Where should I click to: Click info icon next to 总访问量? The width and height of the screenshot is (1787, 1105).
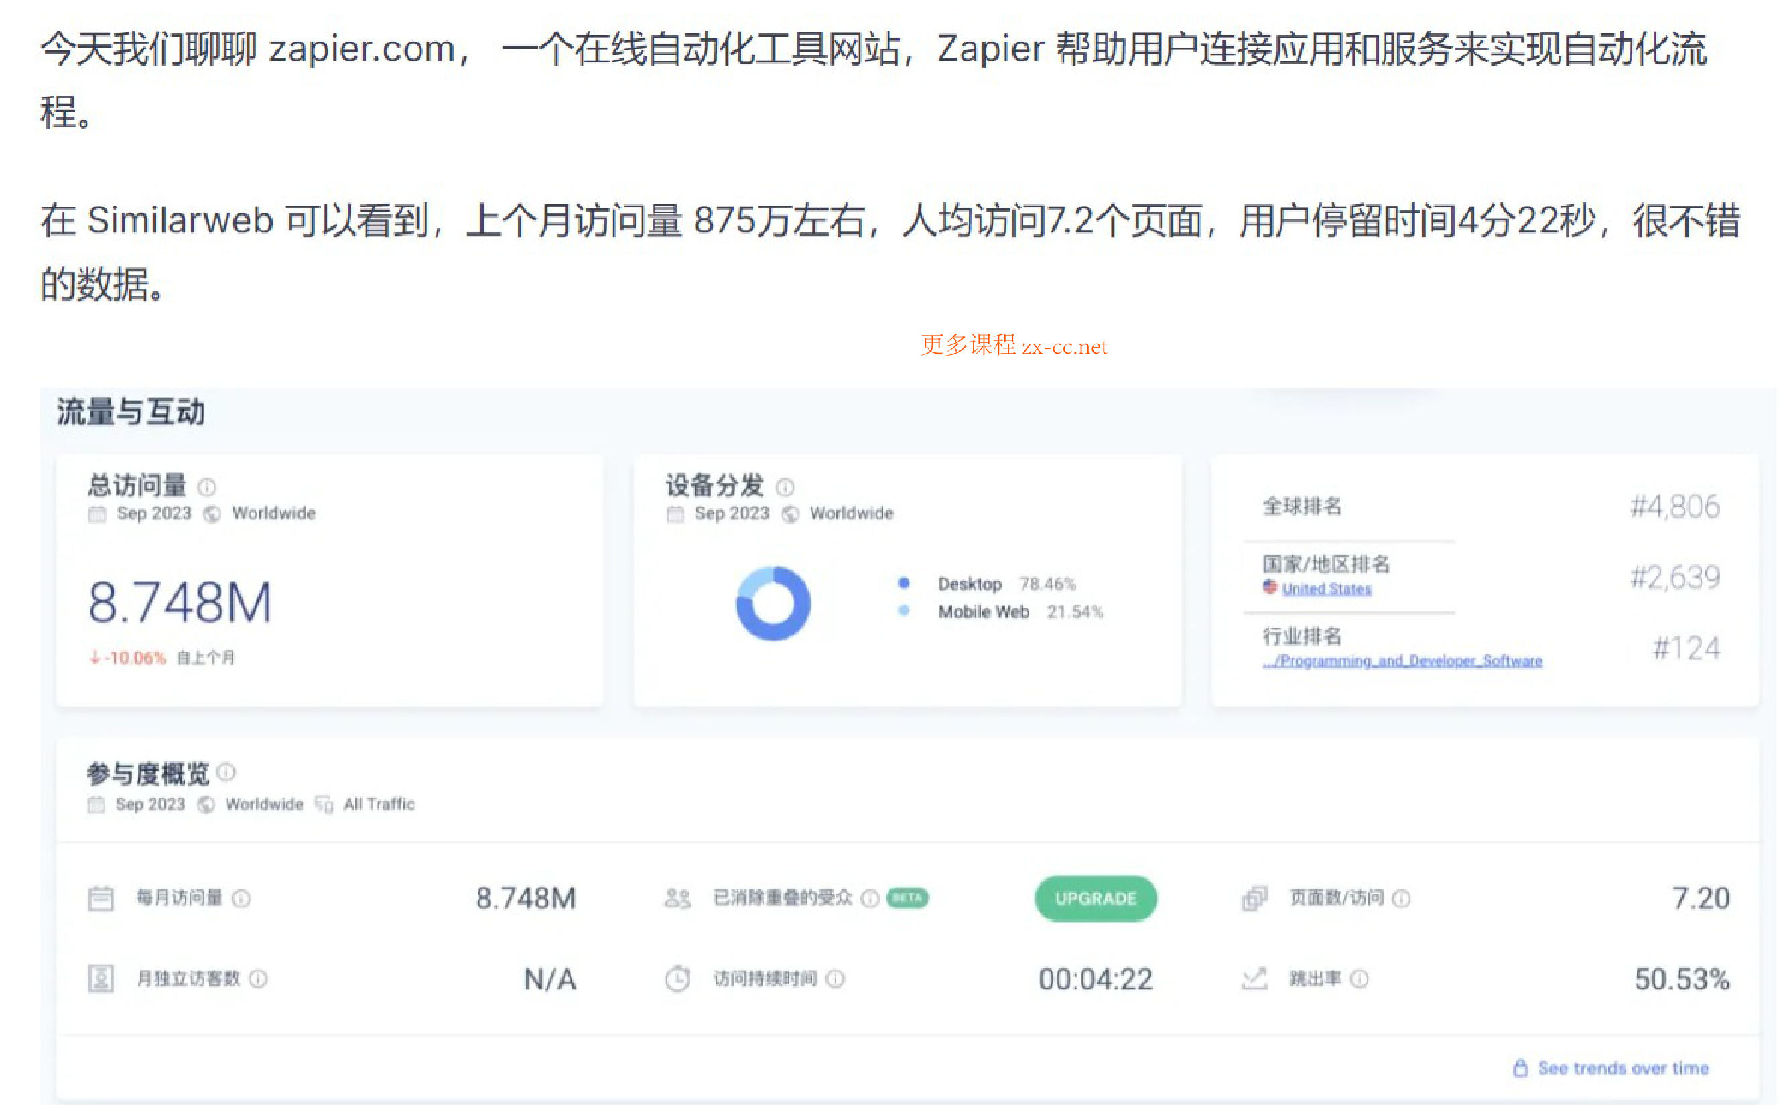pos(207,487)
